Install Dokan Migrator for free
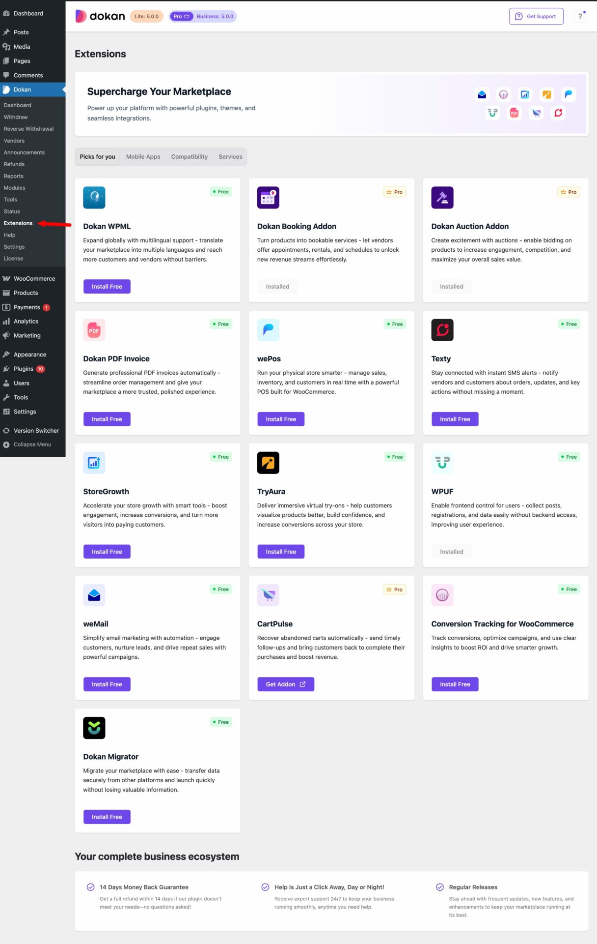Image resolution: width=597 pixels, height=944 pixels. pyautogui.click(x=107, y=817)
